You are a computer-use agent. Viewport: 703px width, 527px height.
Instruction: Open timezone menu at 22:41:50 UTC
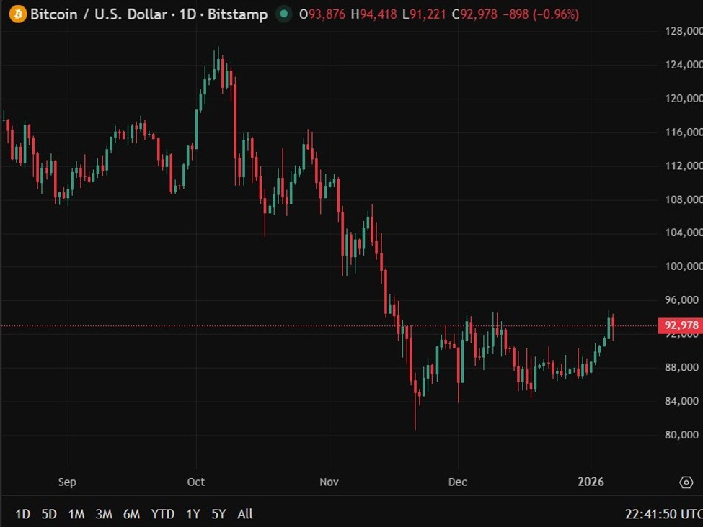[x=662, y=514]
